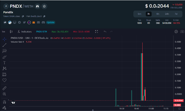185x111 pixels.
Task: Open the XABCD pattern tool
Action: (x=4, y=68)
